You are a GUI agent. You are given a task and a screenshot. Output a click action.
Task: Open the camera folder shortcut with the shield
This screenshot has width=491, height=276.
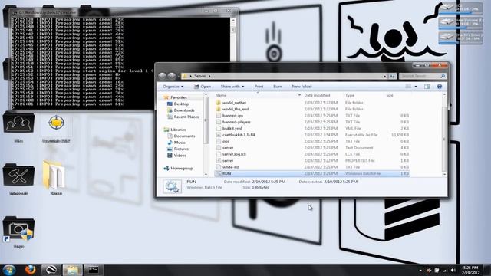(18, 229)
